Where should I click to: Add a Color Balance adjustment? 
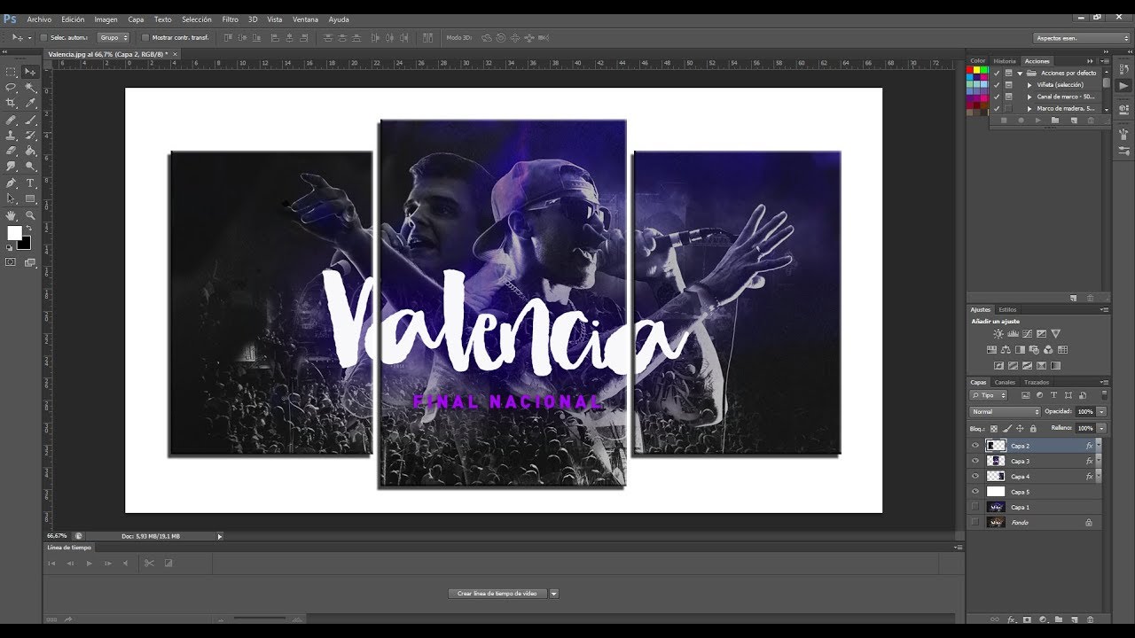click(x=1006, y=349)
